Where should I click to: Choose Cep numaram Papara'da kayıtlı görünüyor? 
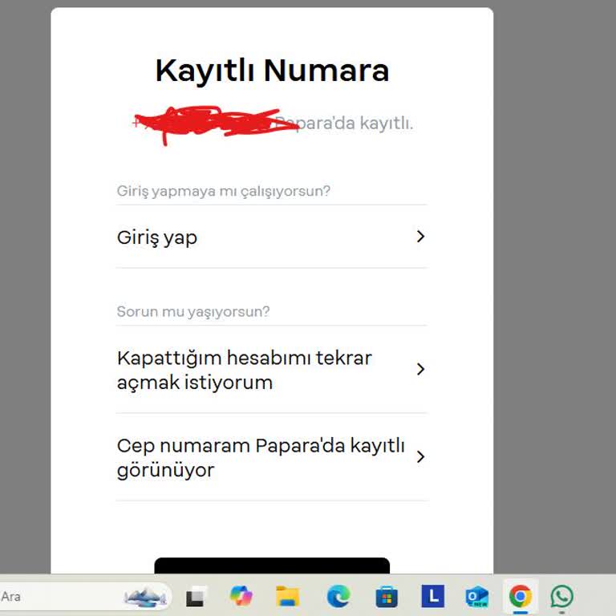(x=271, y=457)
